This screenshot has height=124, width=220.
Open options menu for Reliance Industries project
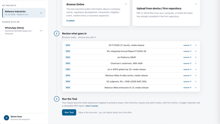pos(41,13)
